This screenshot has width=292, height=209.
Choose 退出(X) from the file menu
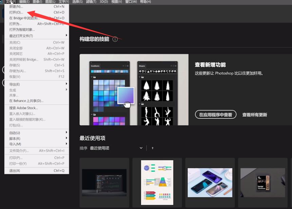37,171
